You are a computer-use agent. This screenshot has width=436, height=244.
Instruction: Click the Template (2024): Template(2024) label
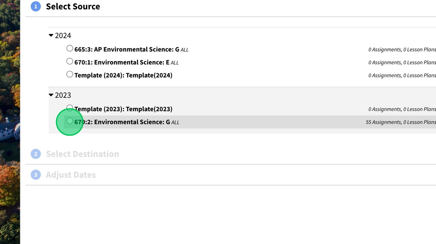tap(123, 75)
